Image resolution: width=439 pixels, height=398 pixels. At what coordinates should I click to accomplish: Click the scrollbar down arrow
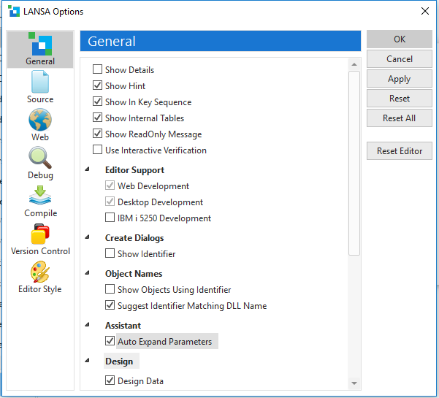(x=354, y=383)
